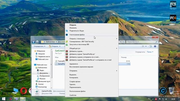Select Свойства in context menu
The height and width of the screenshot is (101, 180).
92,95
